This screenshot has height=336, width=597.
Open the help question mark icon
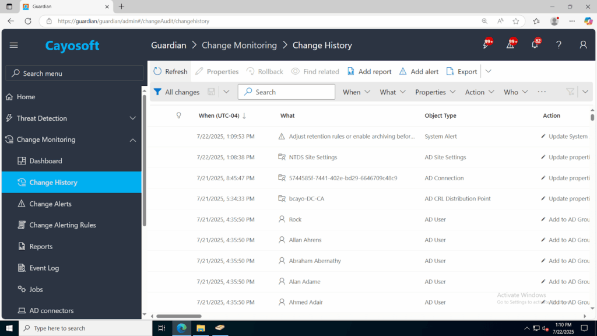click(x=559, y=45)
